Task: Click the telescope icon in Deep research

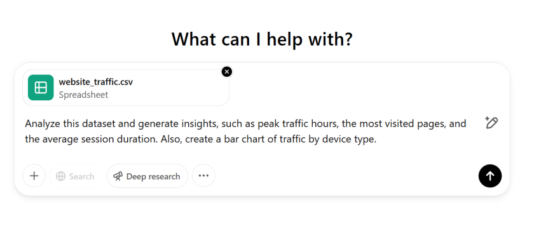Action: click(118, 176)
